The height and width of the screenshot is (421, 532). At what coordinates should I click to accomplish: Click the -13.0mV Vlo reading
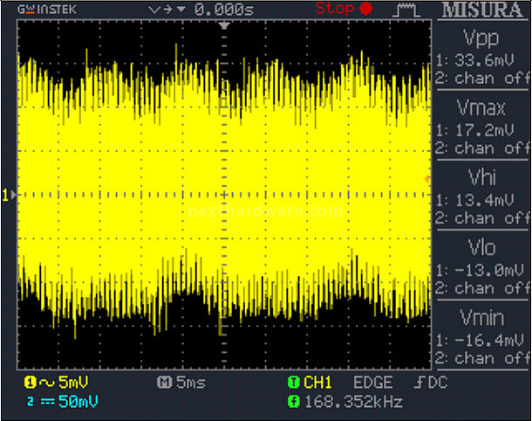coord(489,271)
